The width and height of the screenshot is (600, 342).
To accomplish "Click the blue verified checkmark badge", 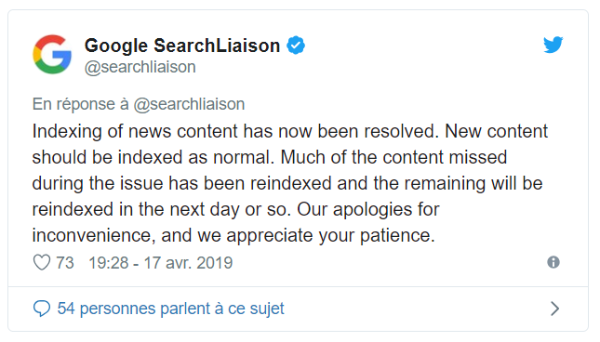I will [296, 46].
